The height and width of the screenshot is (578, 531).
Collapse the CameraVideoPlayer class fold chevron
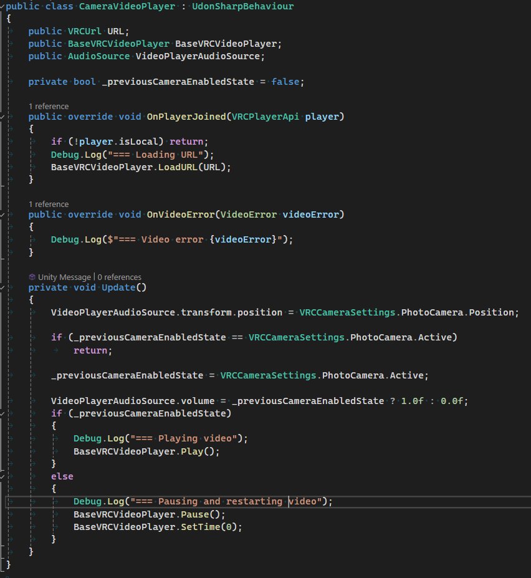click(x=2, y=6)
